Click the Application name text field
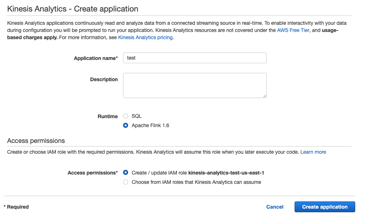 (194, 58)
